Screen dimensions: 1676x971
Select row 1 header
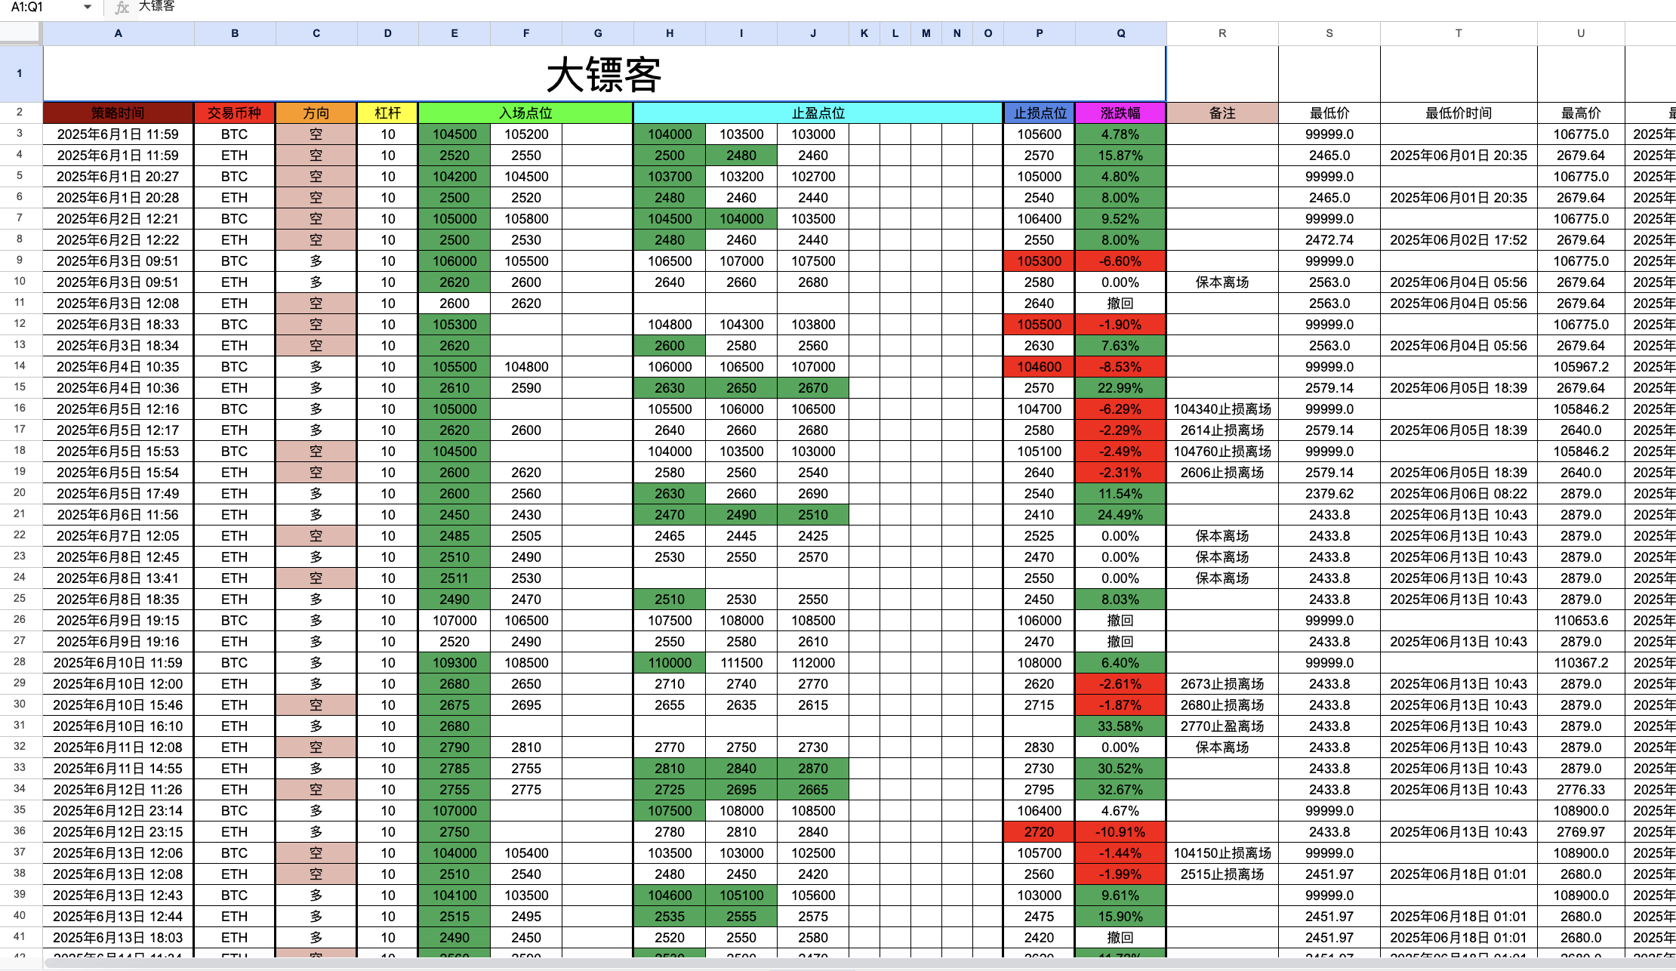tap(20, 73)
